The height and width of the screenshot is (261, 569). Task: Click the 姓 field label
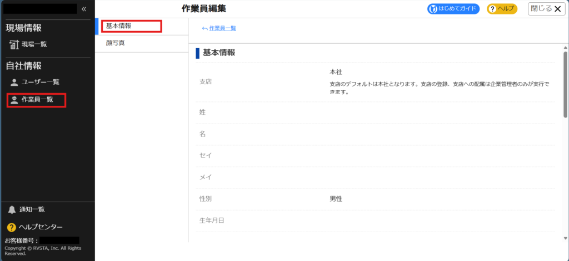click(x=202, y=112)
